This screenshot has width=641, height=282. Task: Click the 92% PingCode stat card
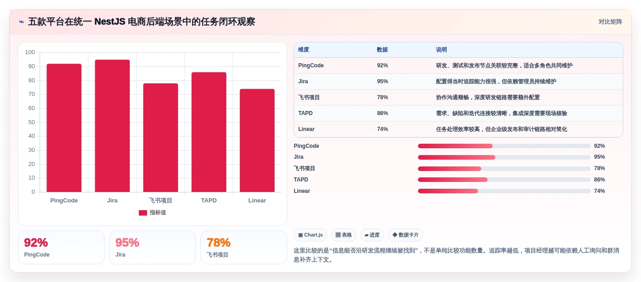click(61, 247)
